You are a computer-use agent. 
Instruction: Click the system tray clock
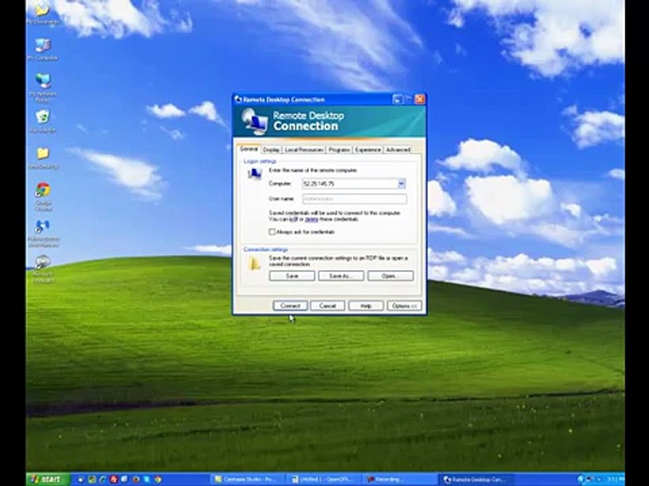615,479
